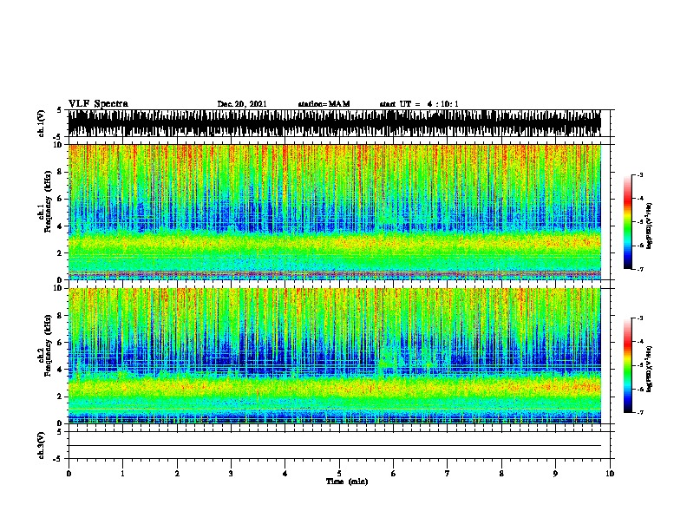Click the time axis tick label '8'
This screenshot has height=531, width=687.
[x=501, y=474]
